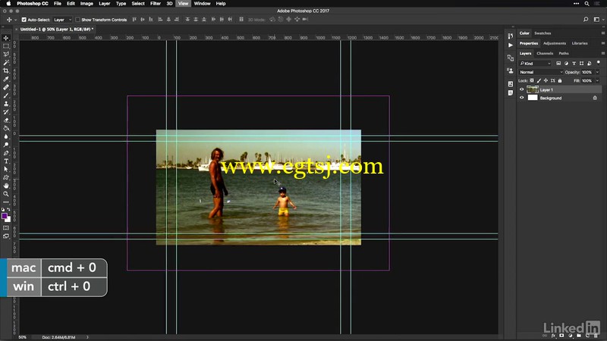Reset default foreground and background colors
The width and height of the screenshot is (607, 341).
tap(3, 210)
